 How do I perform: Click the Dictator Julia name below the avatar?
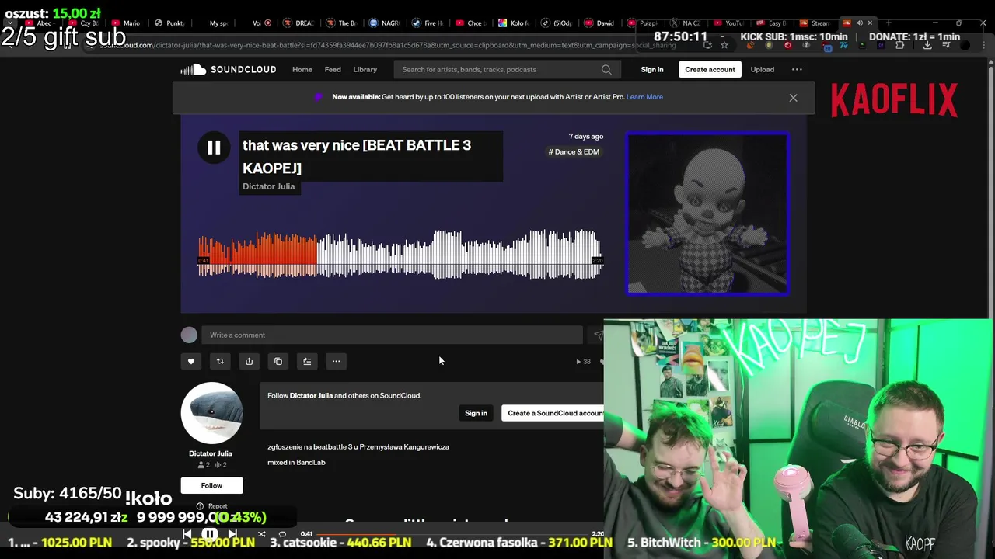point(211,453)
